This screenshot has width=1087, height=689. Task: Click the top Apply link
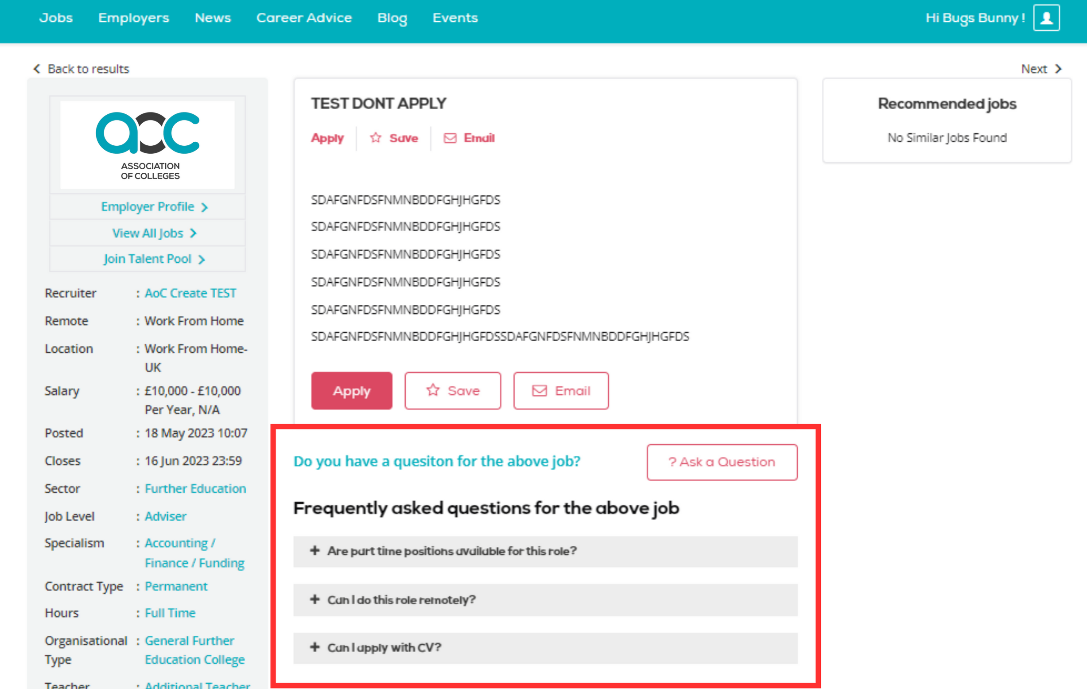click(x=327, y=138)
